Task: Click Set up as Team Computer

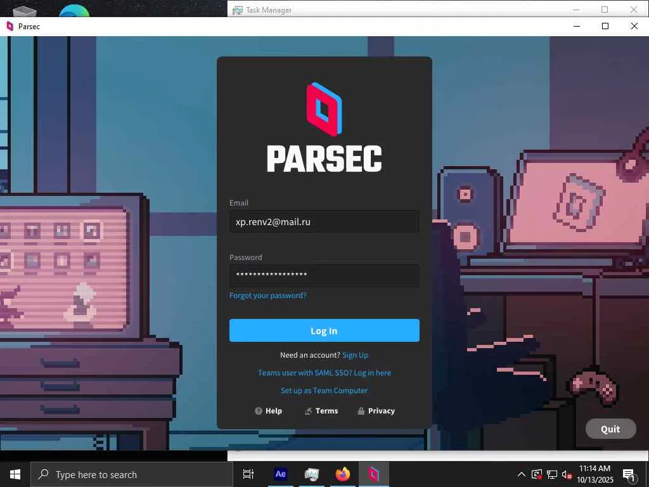Action: point(324,391)
